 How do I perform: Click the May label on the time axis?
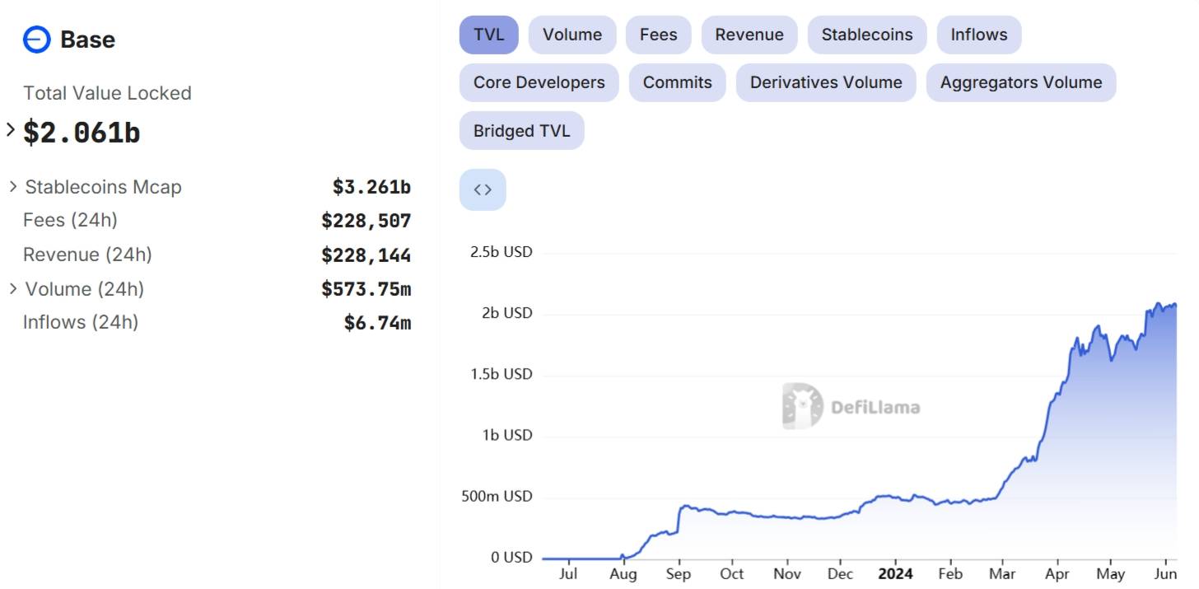(1111, 574)
